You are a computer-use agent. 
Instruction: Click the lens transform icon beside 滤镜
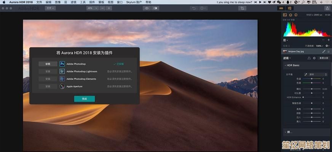coord(309,58)
